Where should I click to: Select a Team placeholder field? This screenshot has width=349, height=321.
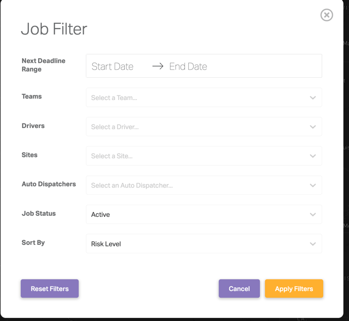coord(204,98)
